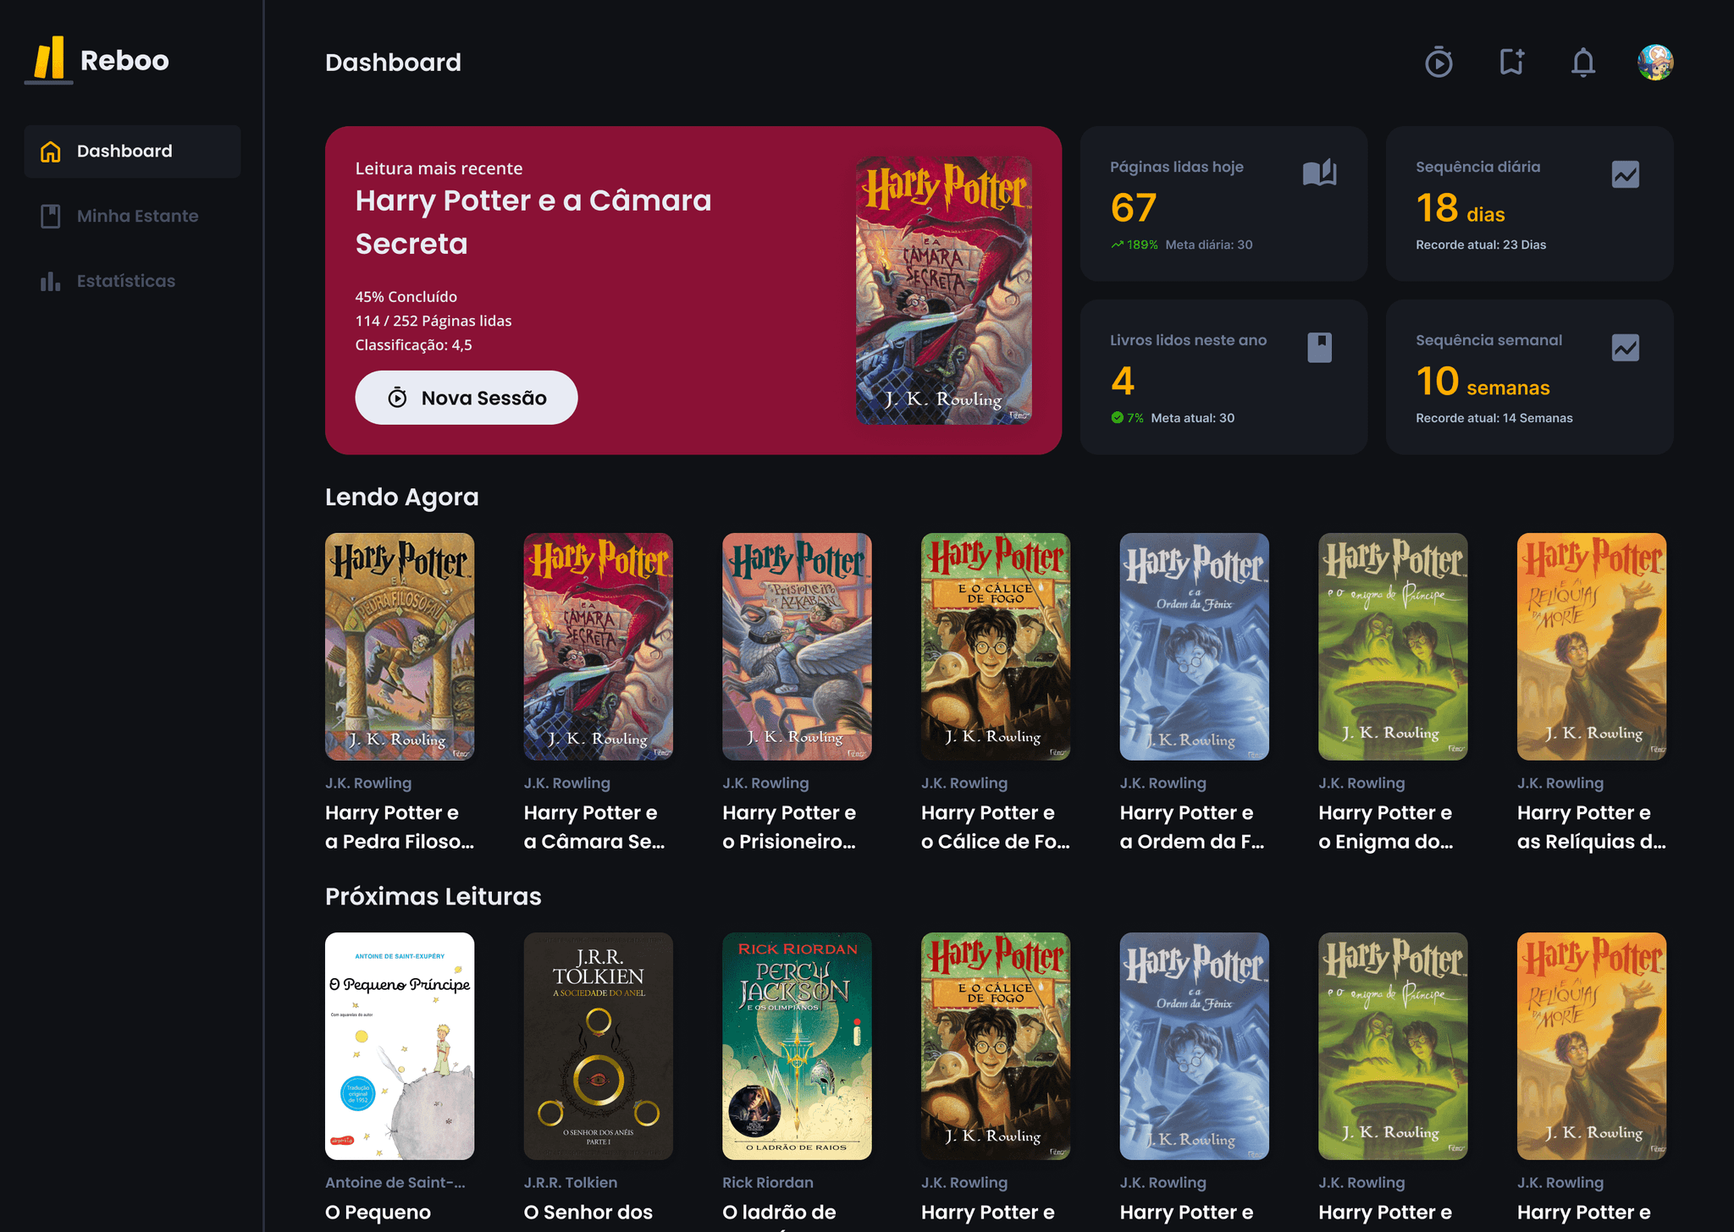Click 'Próximas Leituras' section heading
1734x1232 pixels.
[x=433, y=896]
